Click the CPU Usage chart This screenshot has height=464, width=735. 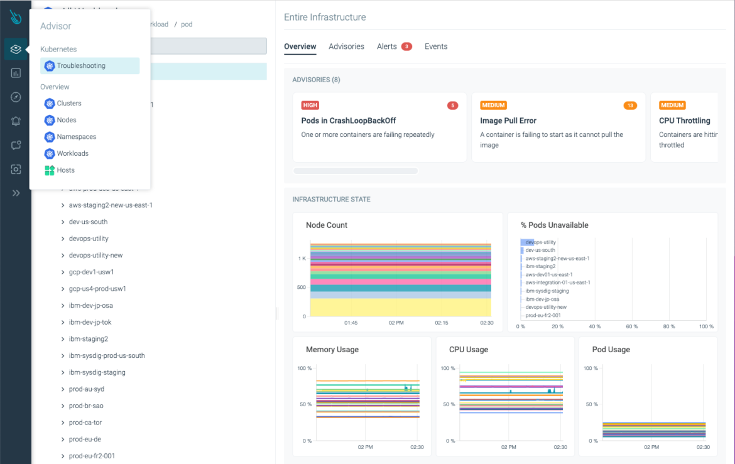(505, 397)
